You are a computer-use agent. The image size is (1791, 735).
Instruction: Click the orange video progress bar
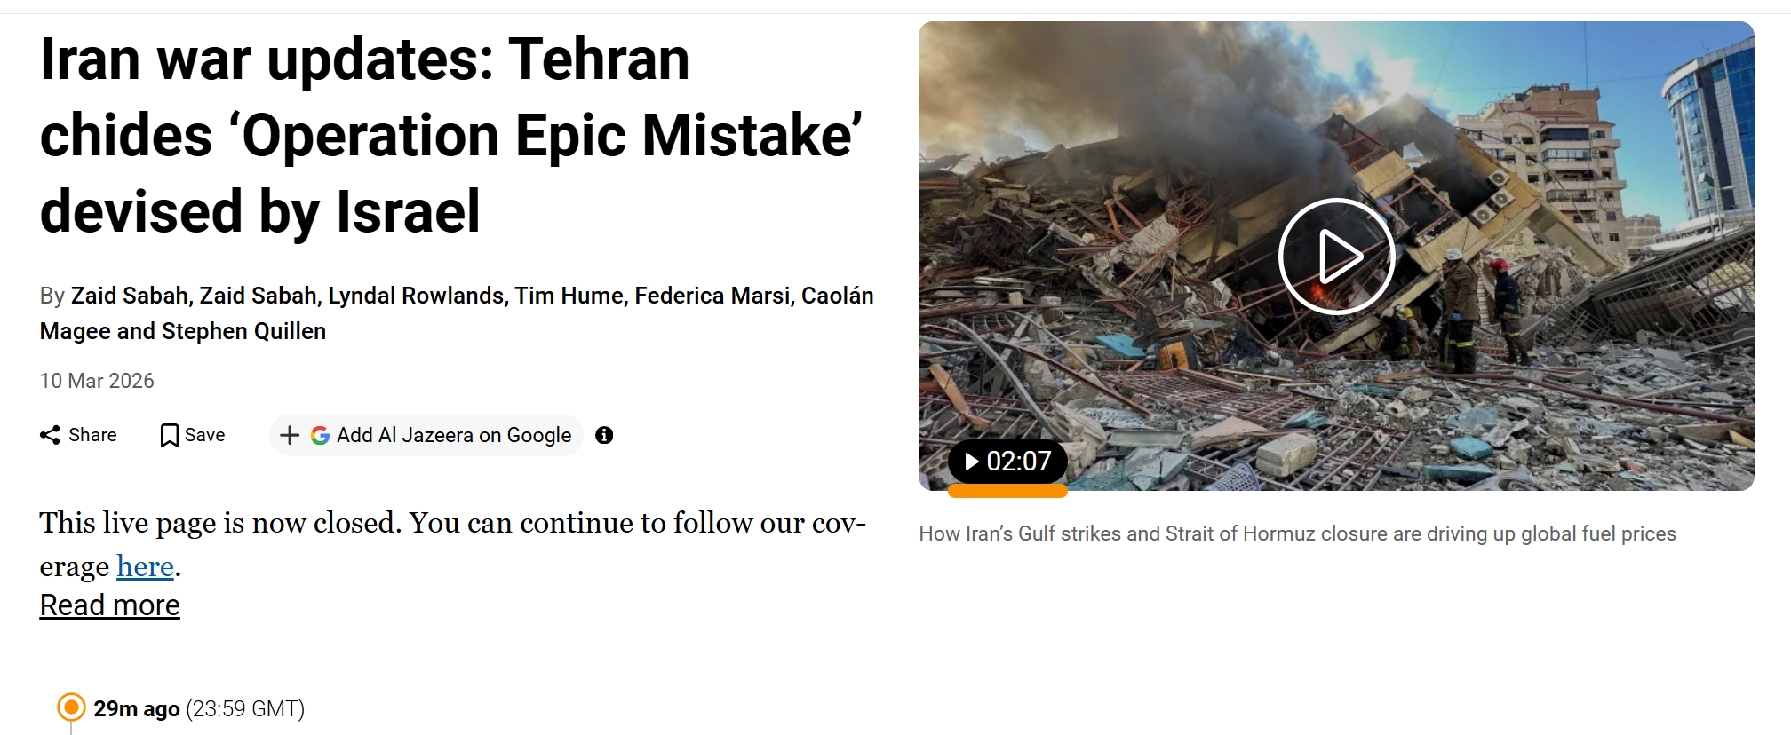(1007, 491)
